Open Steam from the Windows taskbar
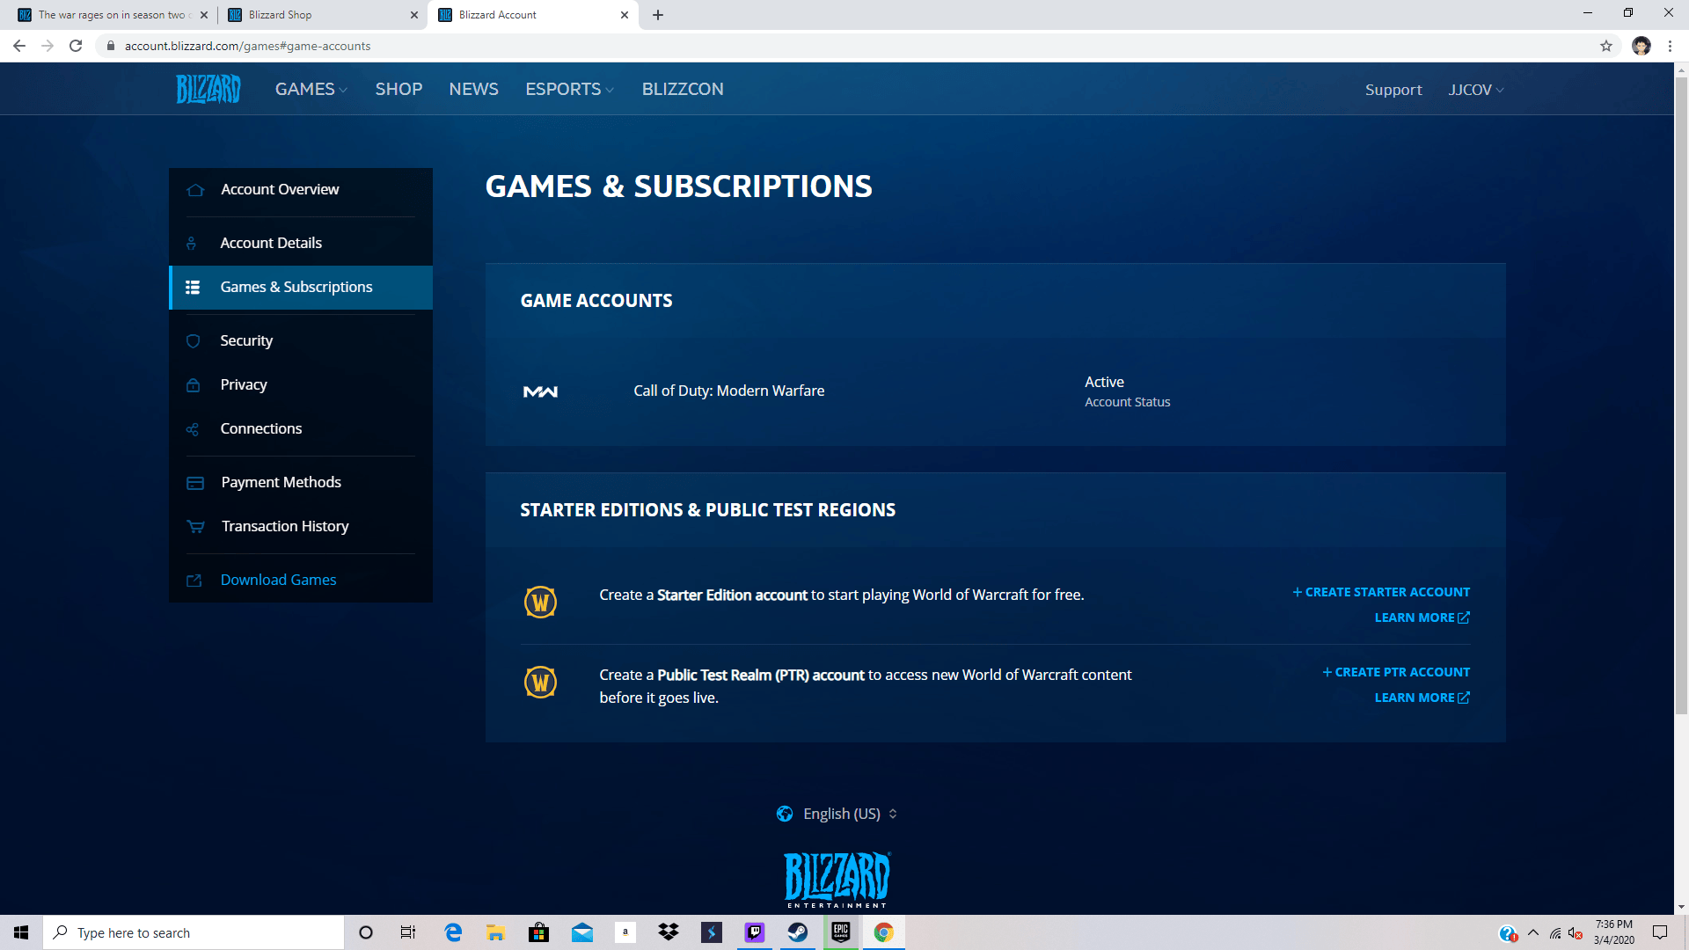The height and width of the screenshot is (950, 1689). [798, 932]
